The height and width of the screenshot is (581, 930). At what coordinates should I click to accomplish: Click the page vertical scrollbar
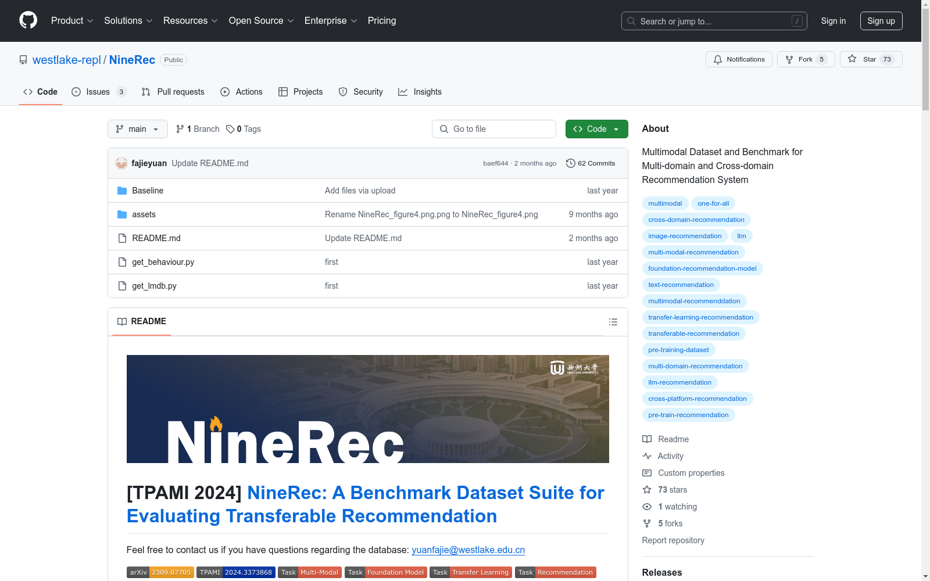(925, 290)
